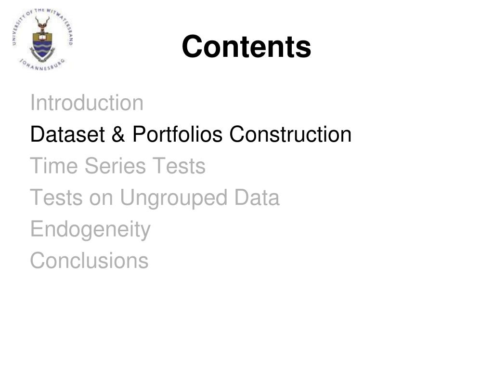Click the Endogeneity contents item
This screenshot has width=493, height=370.
90,230
